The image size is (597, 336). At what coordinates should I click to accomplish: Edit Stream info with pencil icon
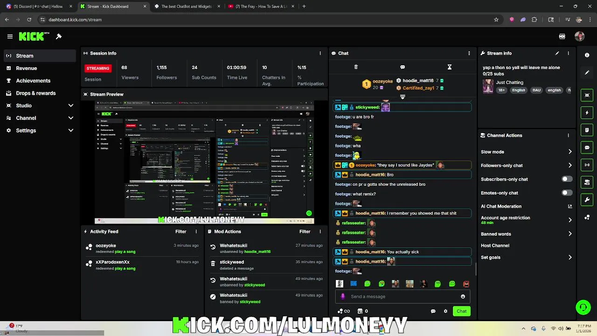tap(557, 53)
